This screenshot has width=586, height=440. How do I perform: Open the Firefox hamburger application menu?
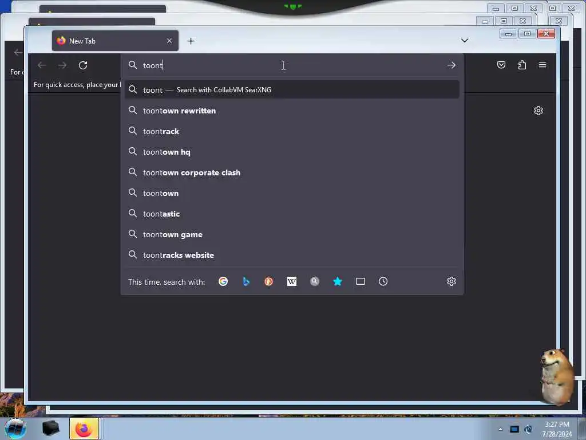point(543,65)
